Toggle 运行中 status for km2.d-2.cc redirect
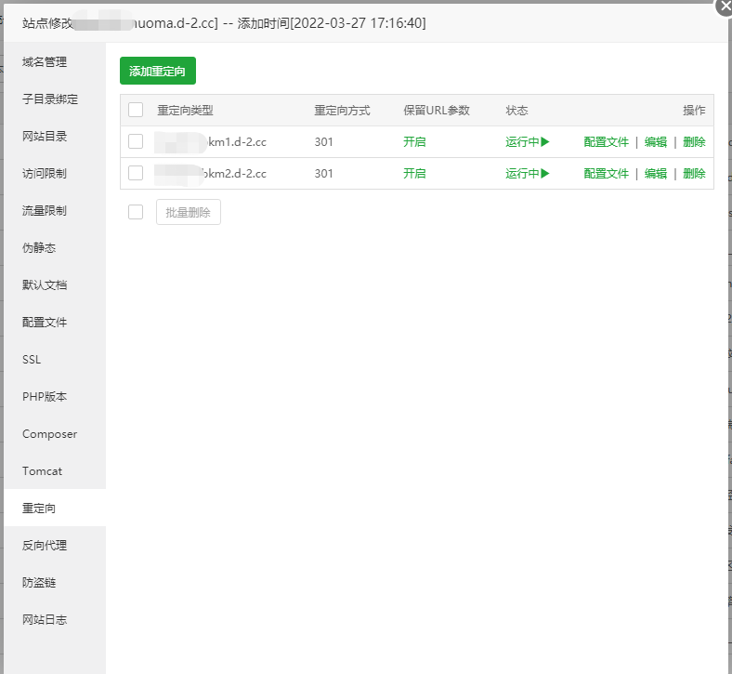Screen dimensions: 732x674 (x=528, y=174)
